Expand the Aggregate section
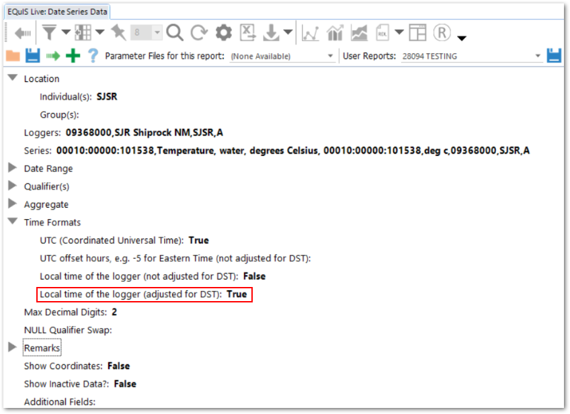This screenshot has width=570, height=414. tap(12, 204)
